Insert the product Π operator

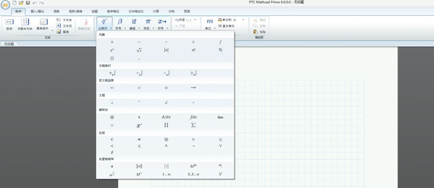click(166, 125)
